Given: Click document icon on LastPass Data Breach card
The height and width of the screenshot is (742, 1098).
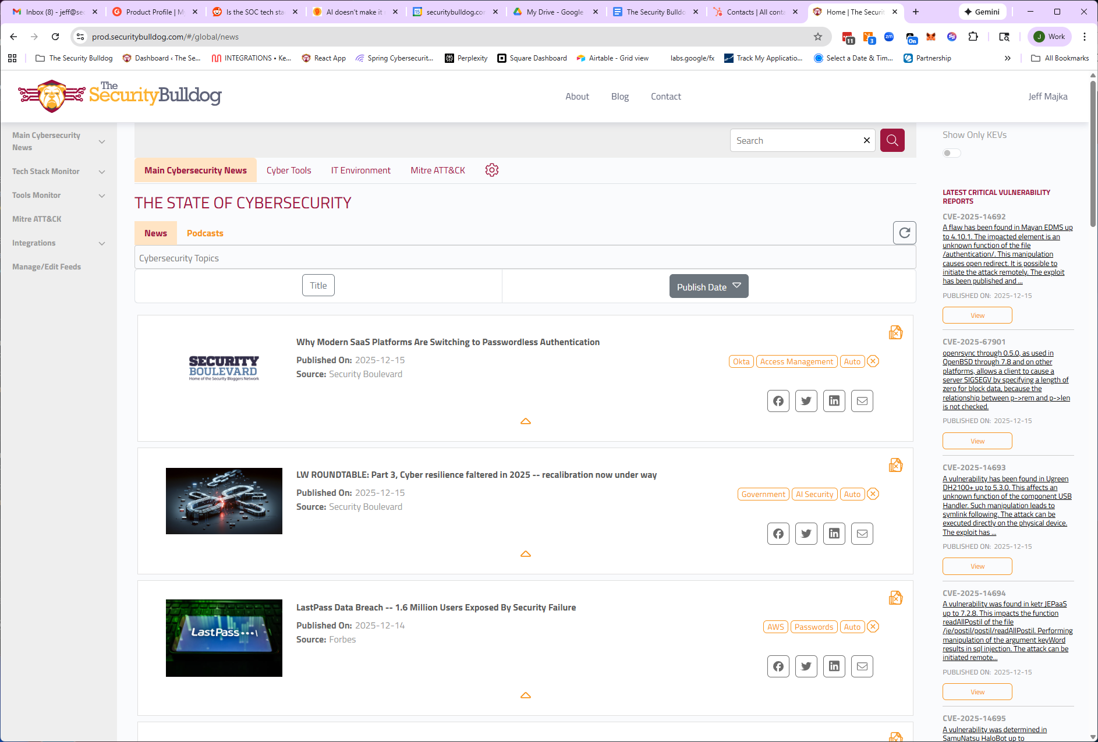Looking at the screenshot, I should click(895, 598).
